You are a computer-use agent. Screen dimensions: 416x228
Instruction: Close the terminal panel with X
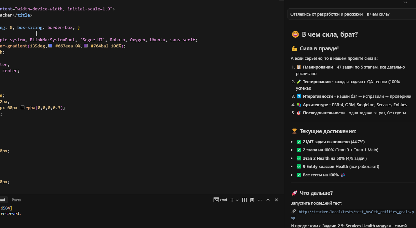click(x=276, y=200)
